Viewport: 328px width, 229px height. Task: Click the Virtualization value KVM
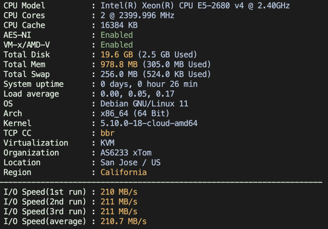coord(107,143)
